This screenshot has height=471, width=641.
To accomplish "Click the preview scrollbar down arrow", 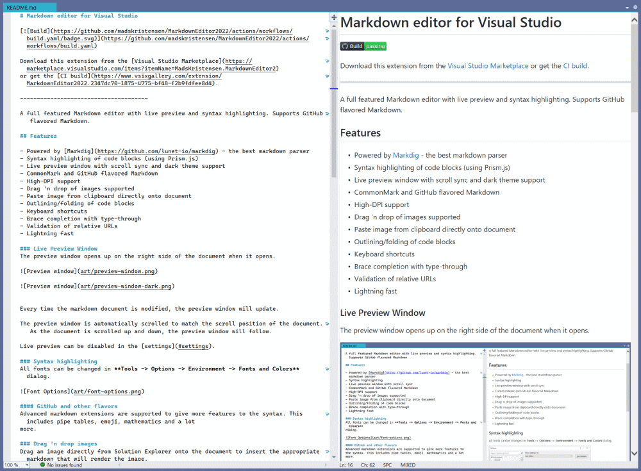I will 634,453.
